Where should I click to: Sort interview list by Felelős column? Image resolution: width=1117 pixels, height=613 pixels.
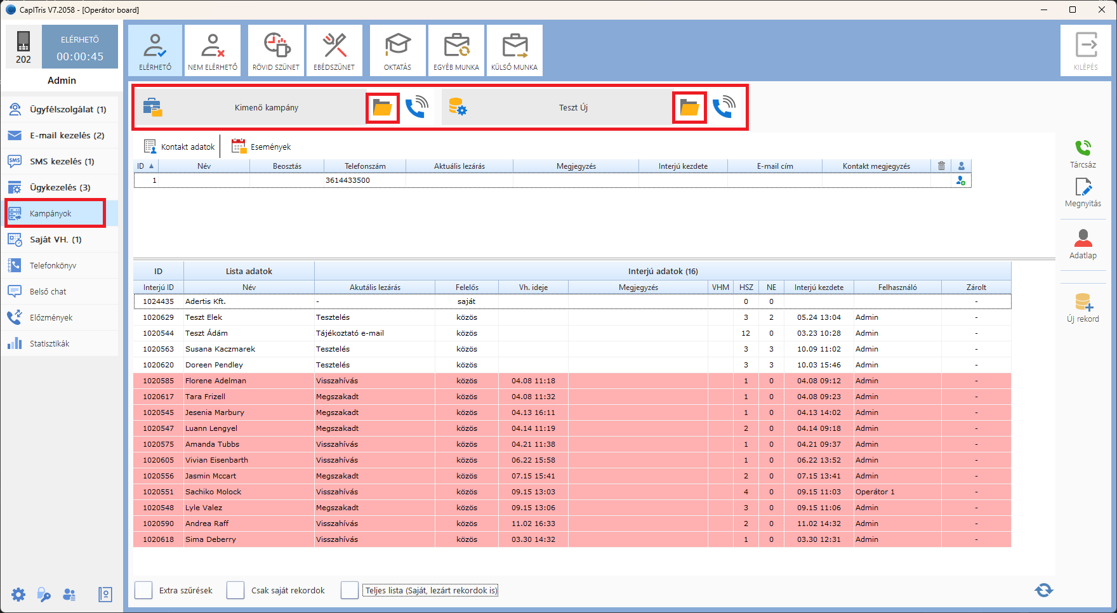click(466, 287)
